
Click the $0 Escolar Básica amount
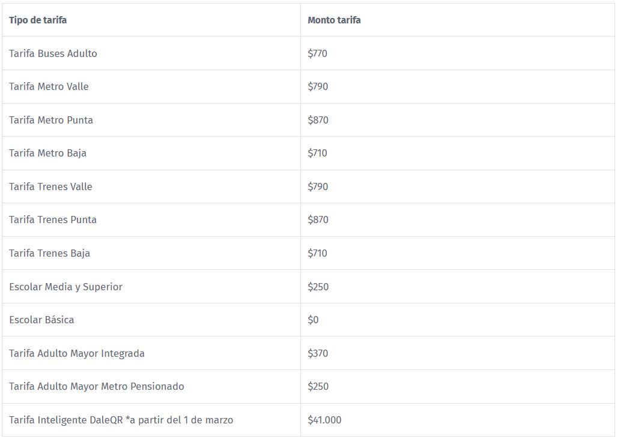(313, 320)
